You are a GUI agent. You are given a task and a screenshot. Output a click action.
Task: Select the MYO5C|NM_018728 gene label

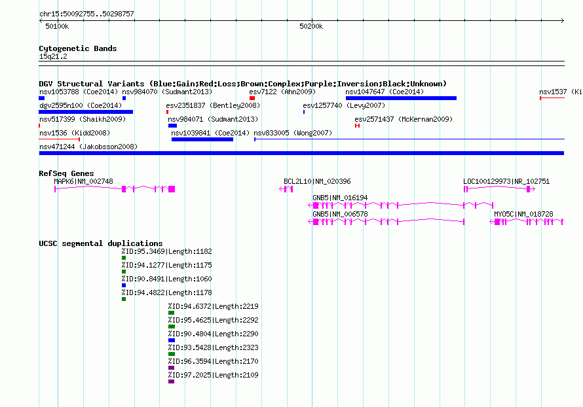[523, 214]
